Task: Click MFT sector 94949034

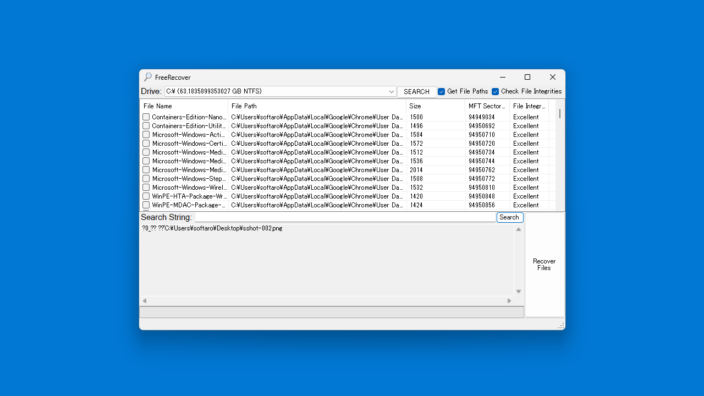Action: (482, 117)
